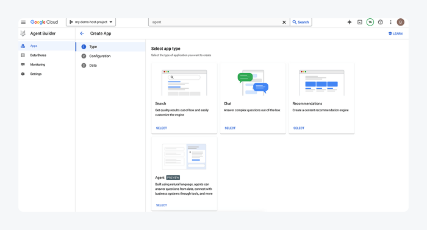This screenshot has width=427, height=230.
Task: Click the Data Stores sidebar icon
Action: coord(23,55)
